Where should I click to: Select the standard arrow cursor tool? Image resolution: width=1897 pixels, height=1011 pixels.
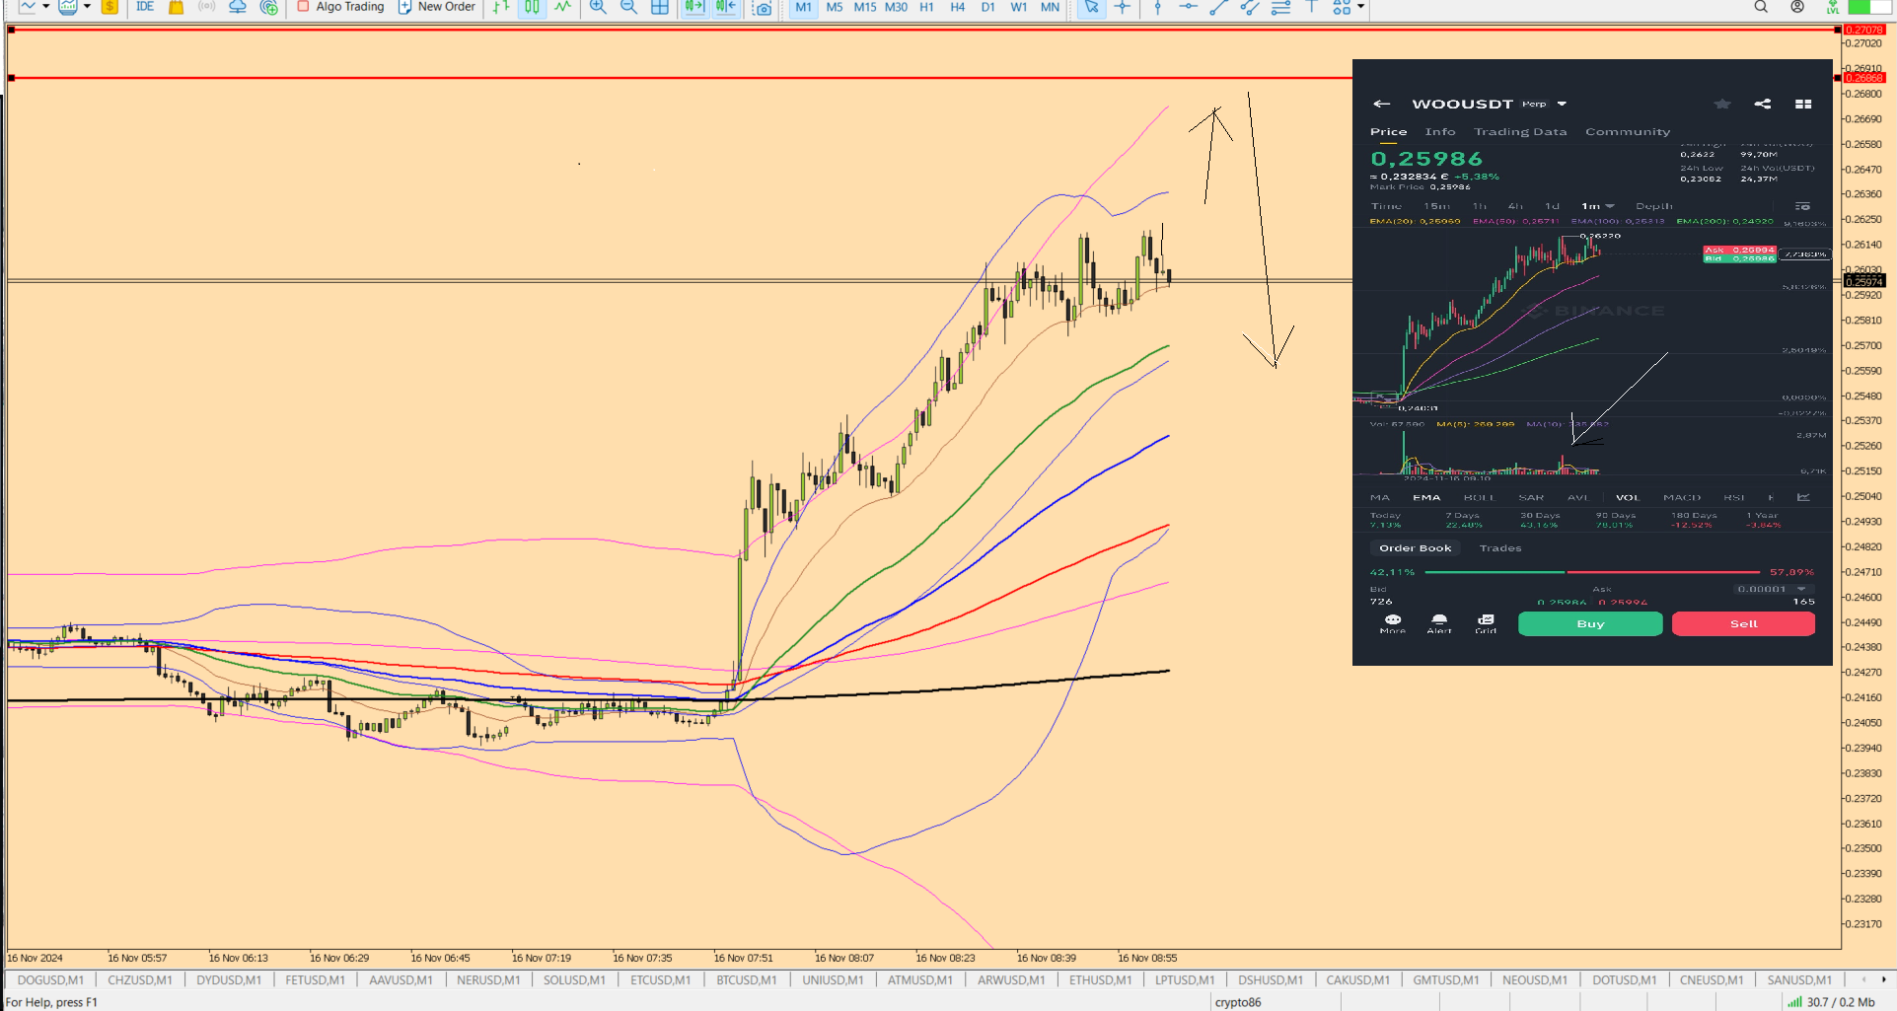pos(1091,7)
